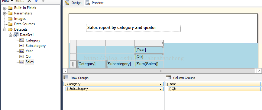Click the Sales field icon under DataSet1
Image resolution: width=262 pixels, height=110 pixels.
click(21, 62)
